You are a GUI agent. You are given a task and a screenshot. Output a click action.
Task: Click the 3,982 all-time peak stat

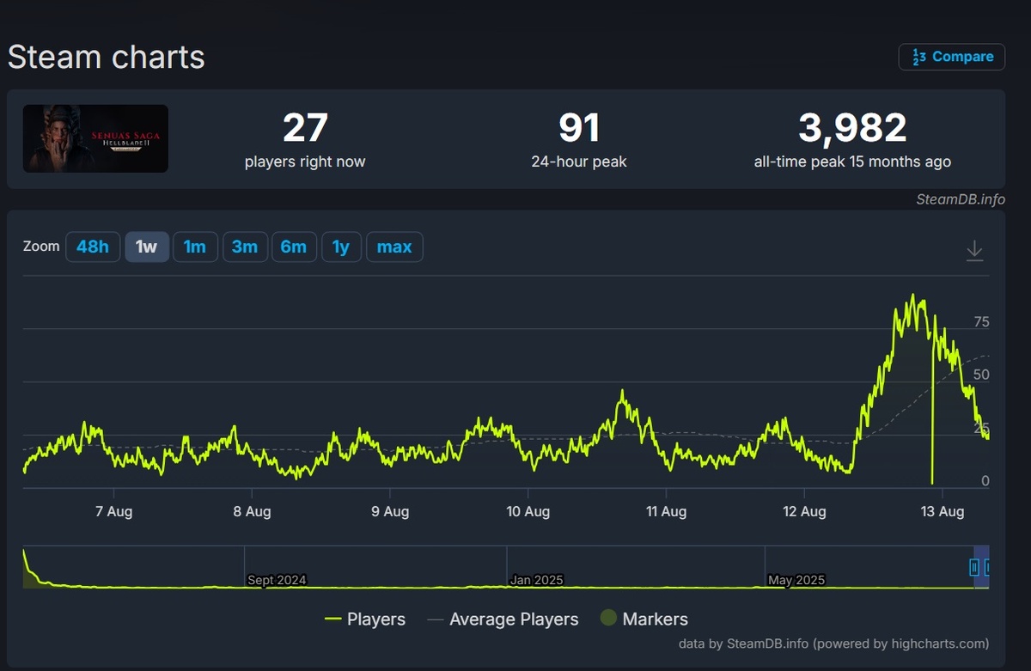[x=852, y=138]
